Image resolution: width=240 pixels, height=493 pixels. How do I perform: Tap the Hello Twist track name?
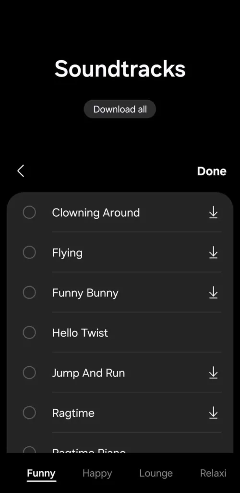80,333
